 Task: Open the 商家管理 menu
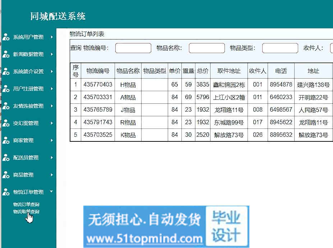click(23, 140)
